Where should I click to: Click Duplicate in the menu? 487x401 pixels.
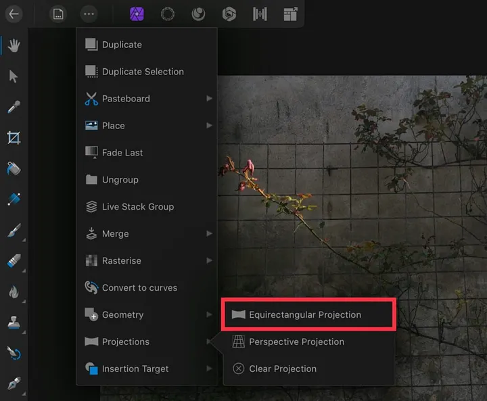tap(122, 45)
